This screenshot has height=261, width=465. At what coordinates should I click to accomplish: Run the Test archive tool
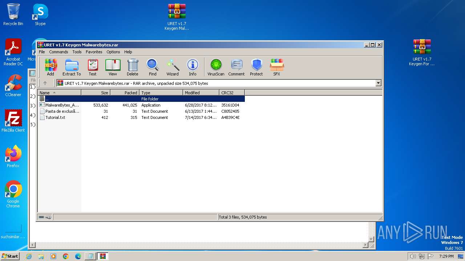pos(93,67)
